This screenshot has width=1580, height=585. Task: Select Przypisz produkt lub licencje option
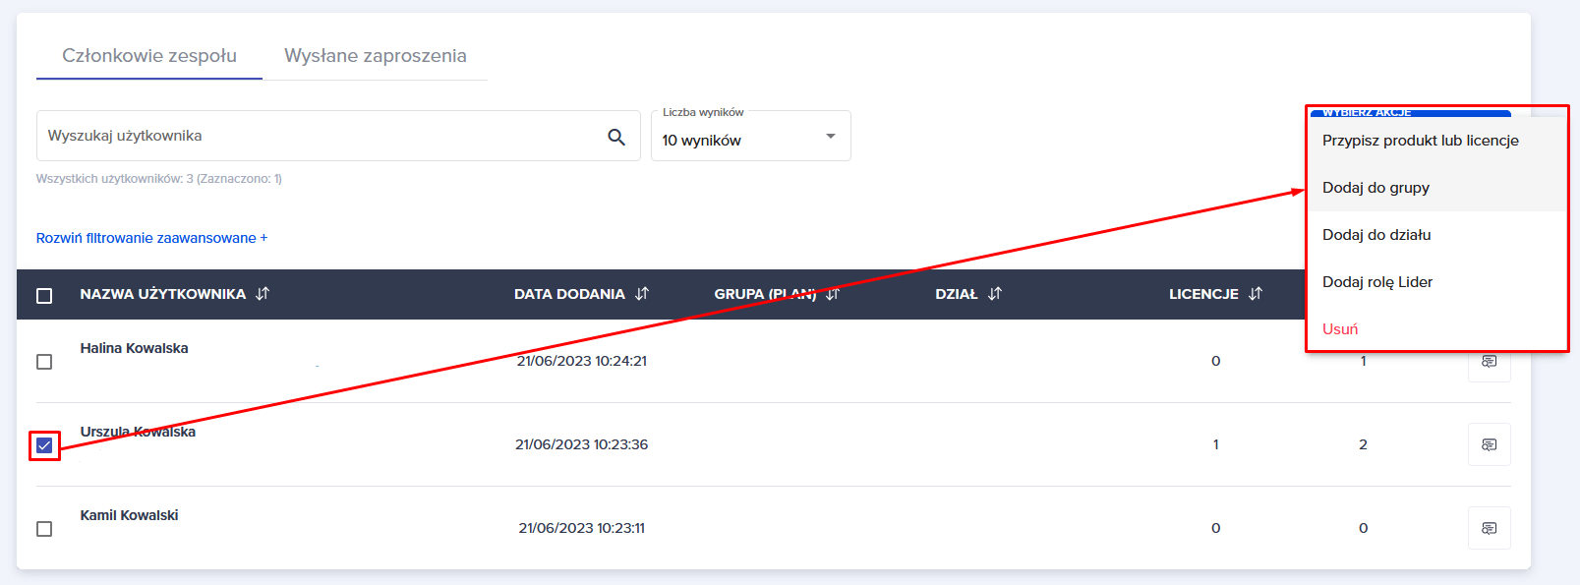[x=1420, y=141]
